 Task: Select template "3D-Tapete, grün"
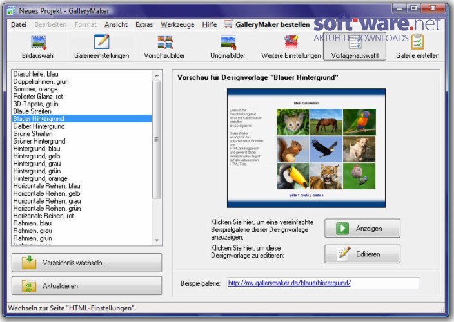(82, 104)
